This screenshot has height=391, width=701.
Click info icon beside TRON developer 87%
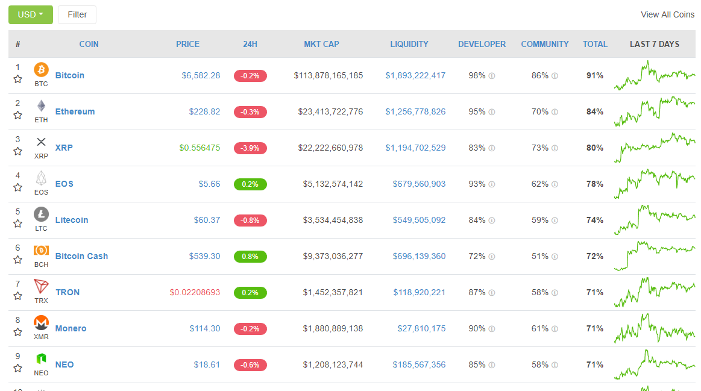coord(492,293)
